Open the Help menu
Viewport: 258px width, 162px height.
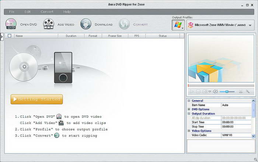click(x=67, y=12)
